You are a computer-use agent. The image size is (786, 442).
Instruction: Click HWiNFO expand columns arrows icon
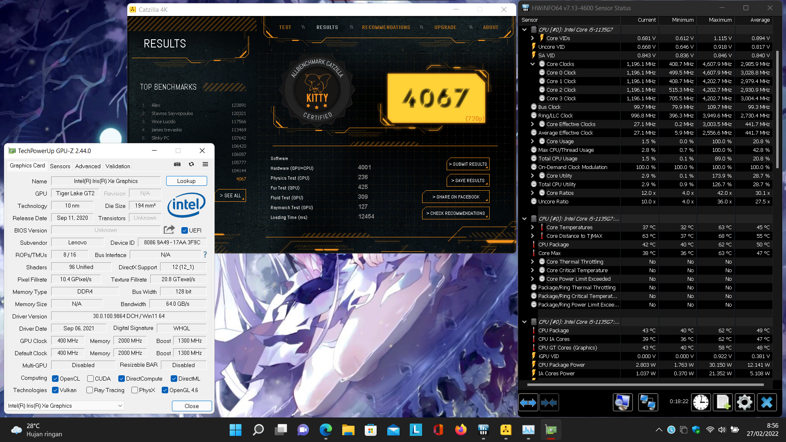528,403
